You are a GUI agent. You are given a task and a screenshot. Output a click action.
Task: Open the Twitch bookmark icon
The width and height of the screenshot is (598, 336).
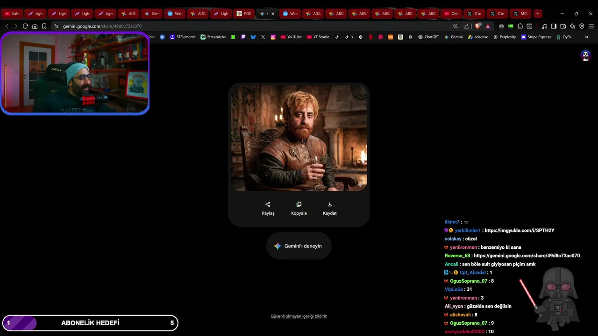click(243, 37)
